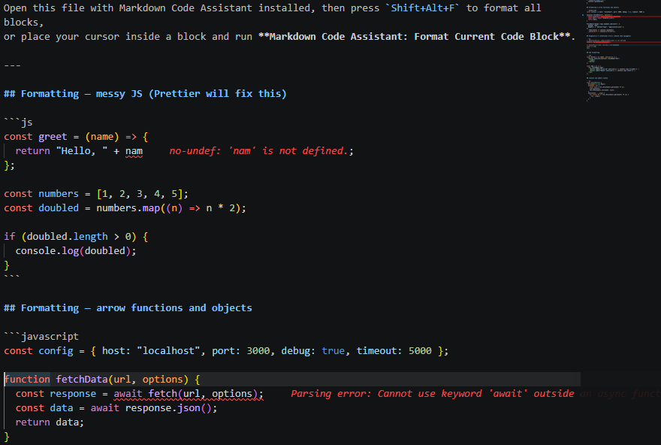Image resolution: width=661 pixels, height=445 pixels.
Task: Click the 'const numbers = [1, 2, 3, 4, 5];' line
Action: pos(96,194)
